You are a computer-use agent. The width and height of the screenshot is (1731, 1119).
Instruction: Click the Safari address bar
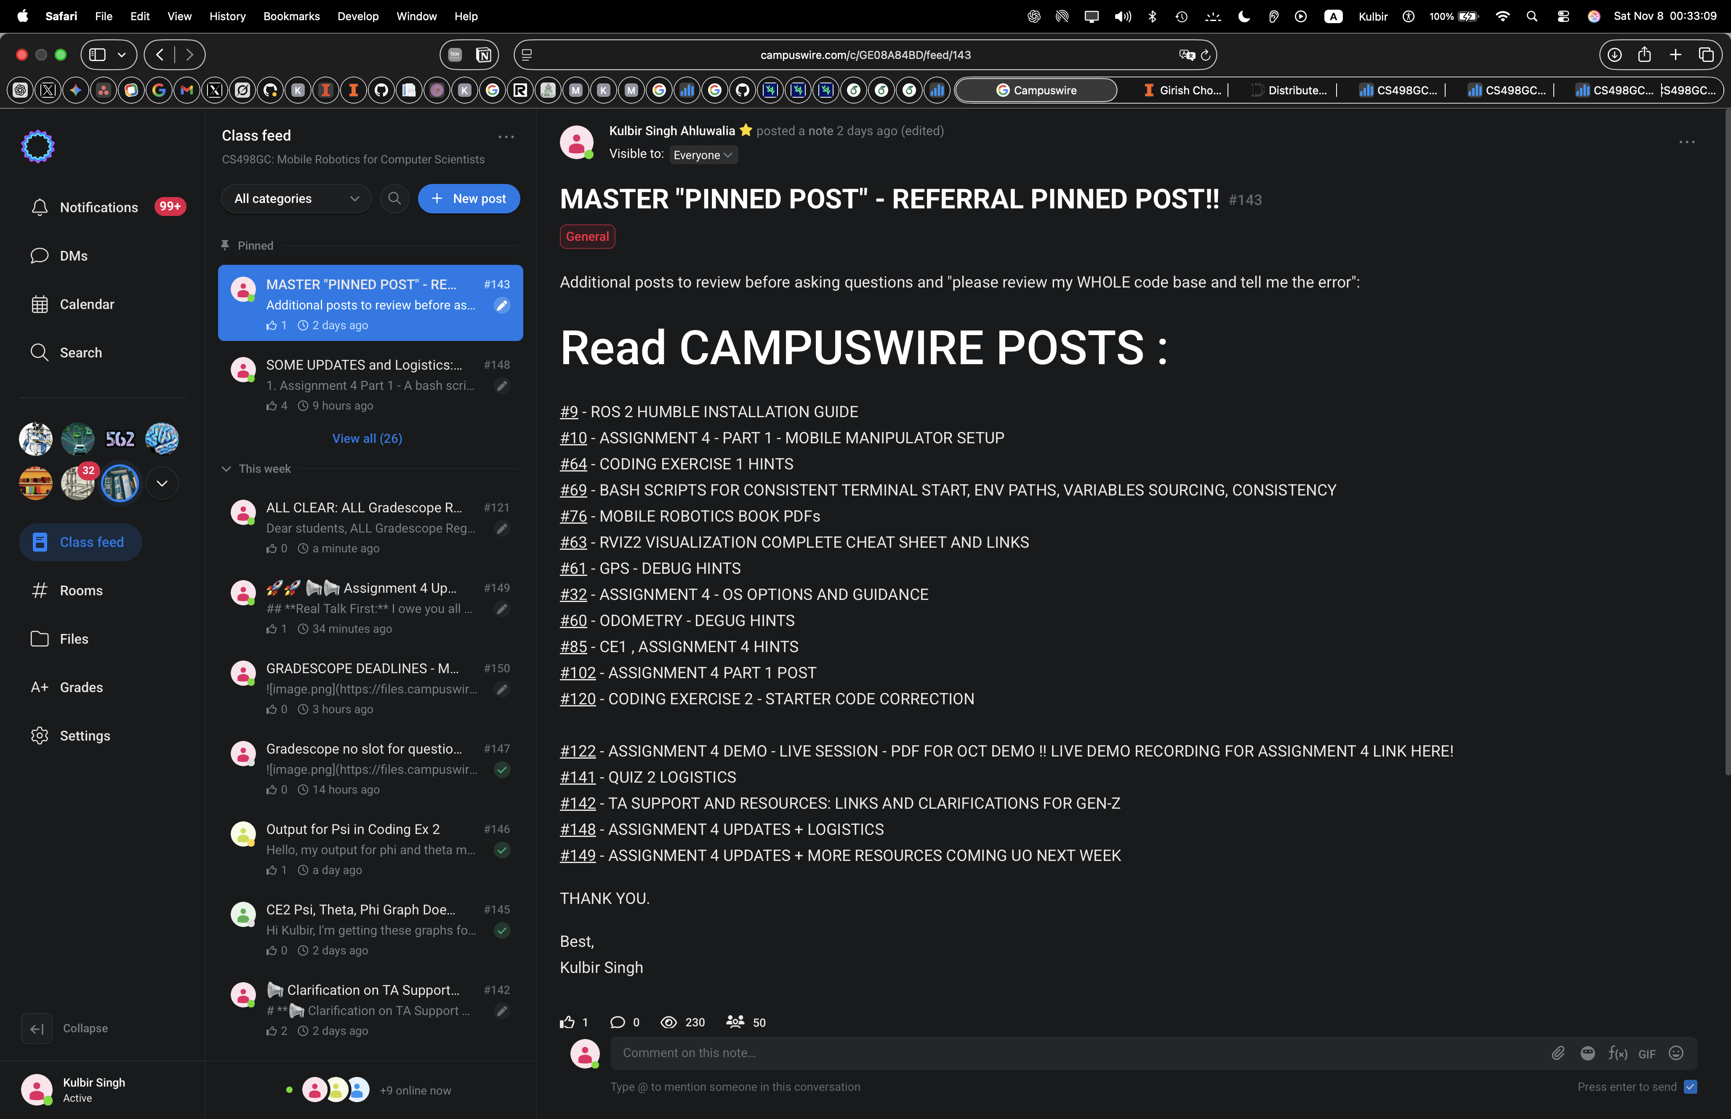pos(865,55)
